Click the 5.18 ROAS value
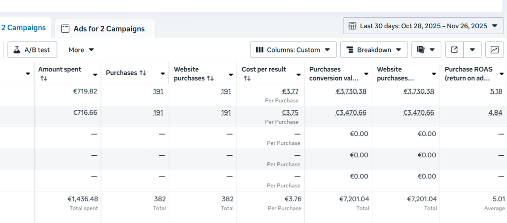This screenshot has width=507, height=223. coord(496,91)
